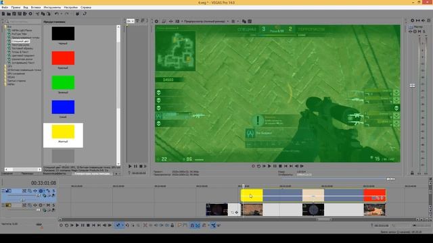Expand the OFX folder in the generators tree

click(x=10, y=66)
